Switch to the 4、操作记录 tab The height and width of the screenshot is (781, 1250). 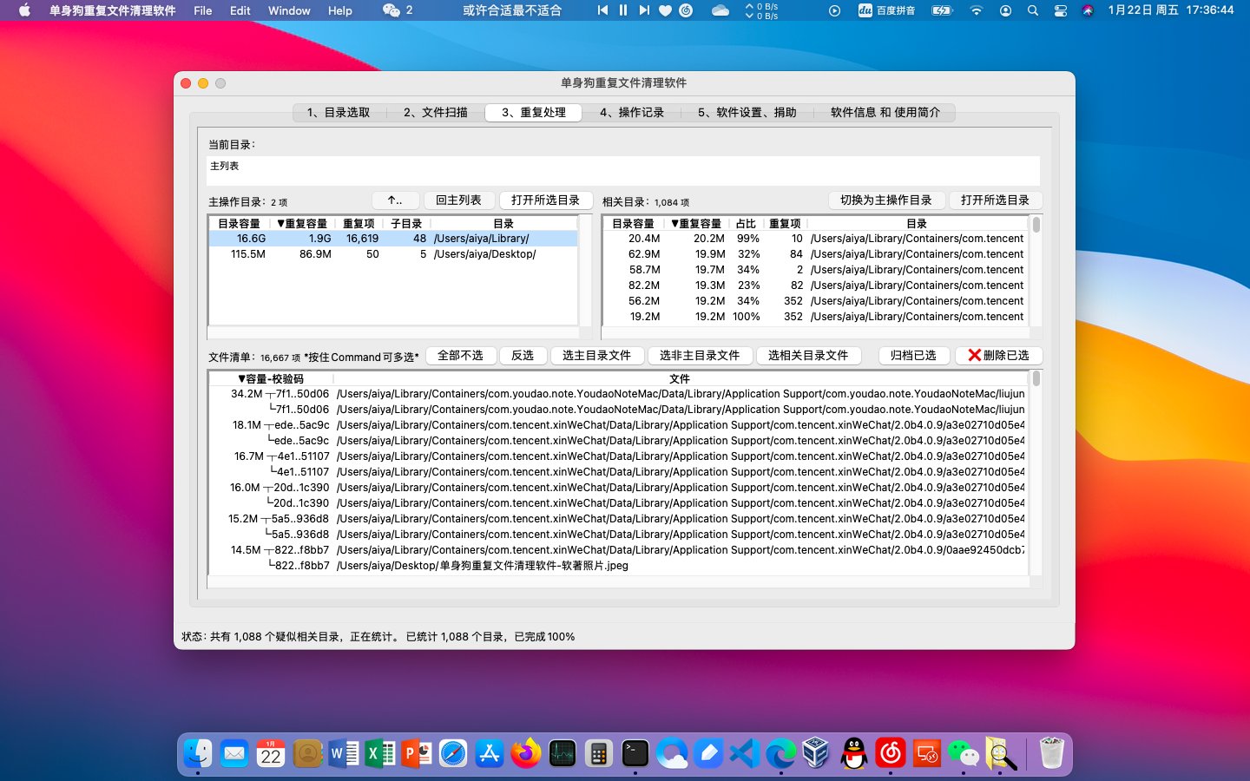click(631, 113)
